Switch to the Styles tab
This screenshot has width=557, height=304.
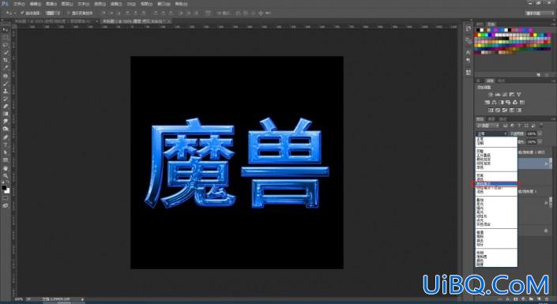click(501, 81)
